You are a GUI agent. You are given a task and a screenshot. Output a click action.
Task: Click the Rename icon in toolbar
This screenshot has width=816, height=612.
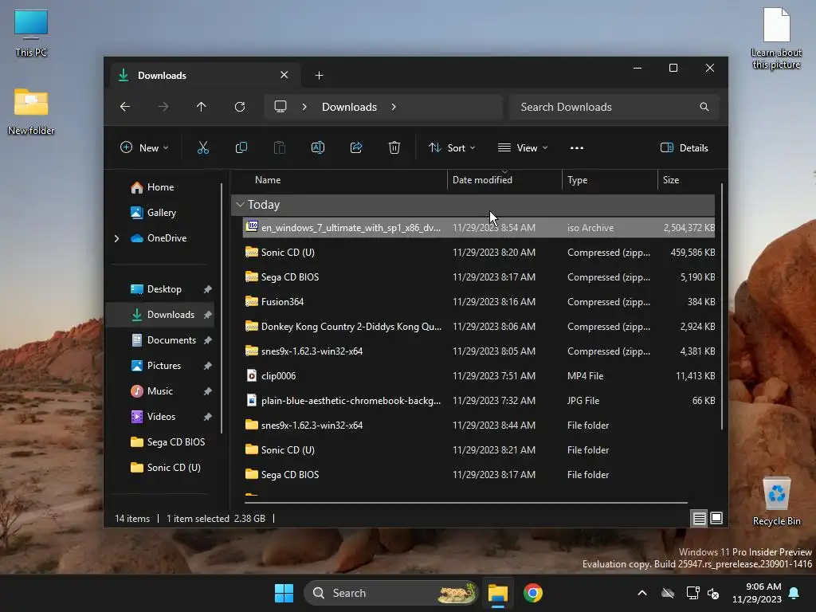(x=317, y=147)
